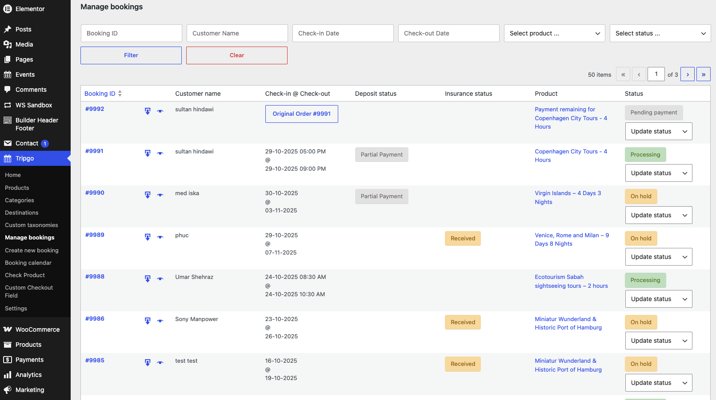This screenshot has height=400, width=716.
Task: Open Original Order #9991 link button
Action: 302,114
